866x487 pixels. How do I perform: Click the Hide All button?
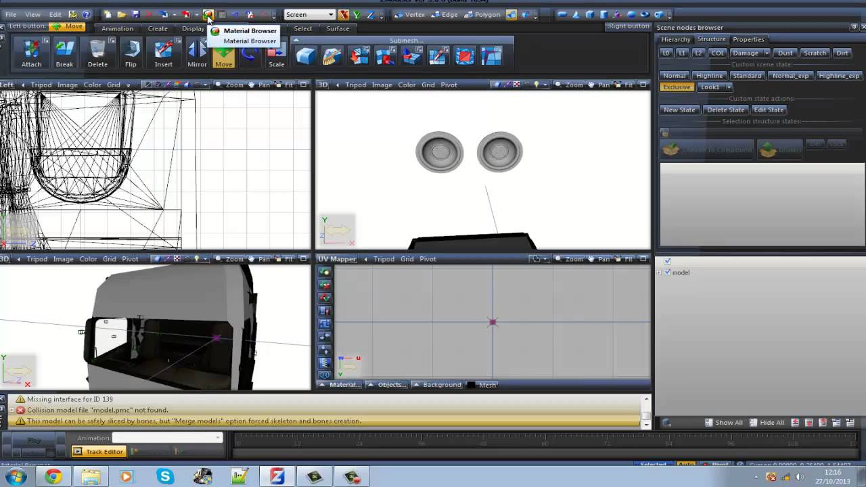point(767,423)
